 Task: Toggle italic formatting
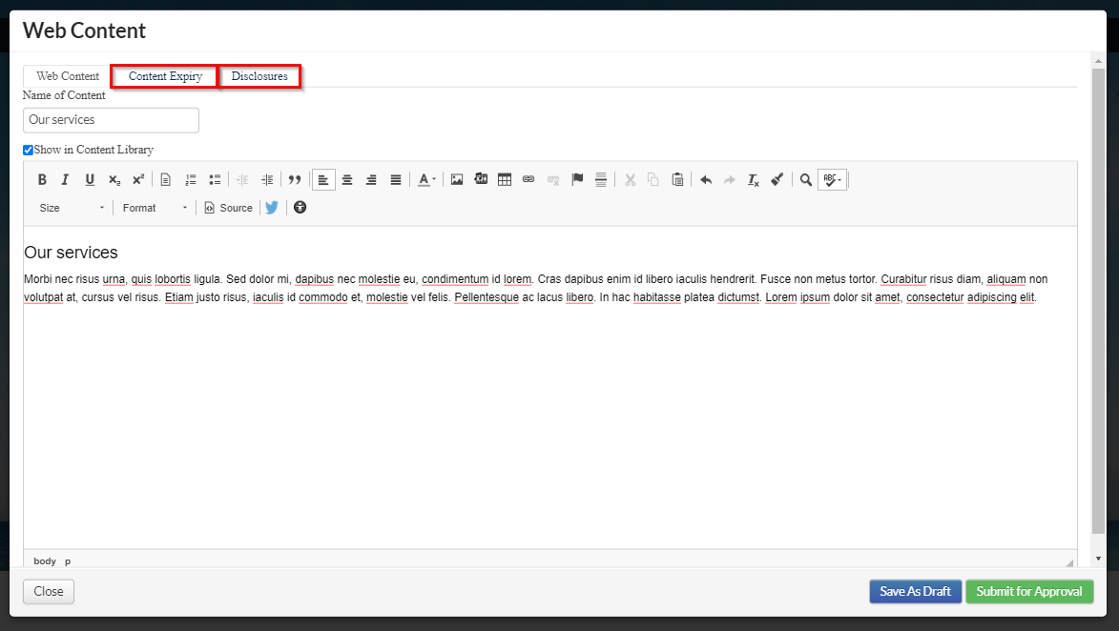click(65, 180)
